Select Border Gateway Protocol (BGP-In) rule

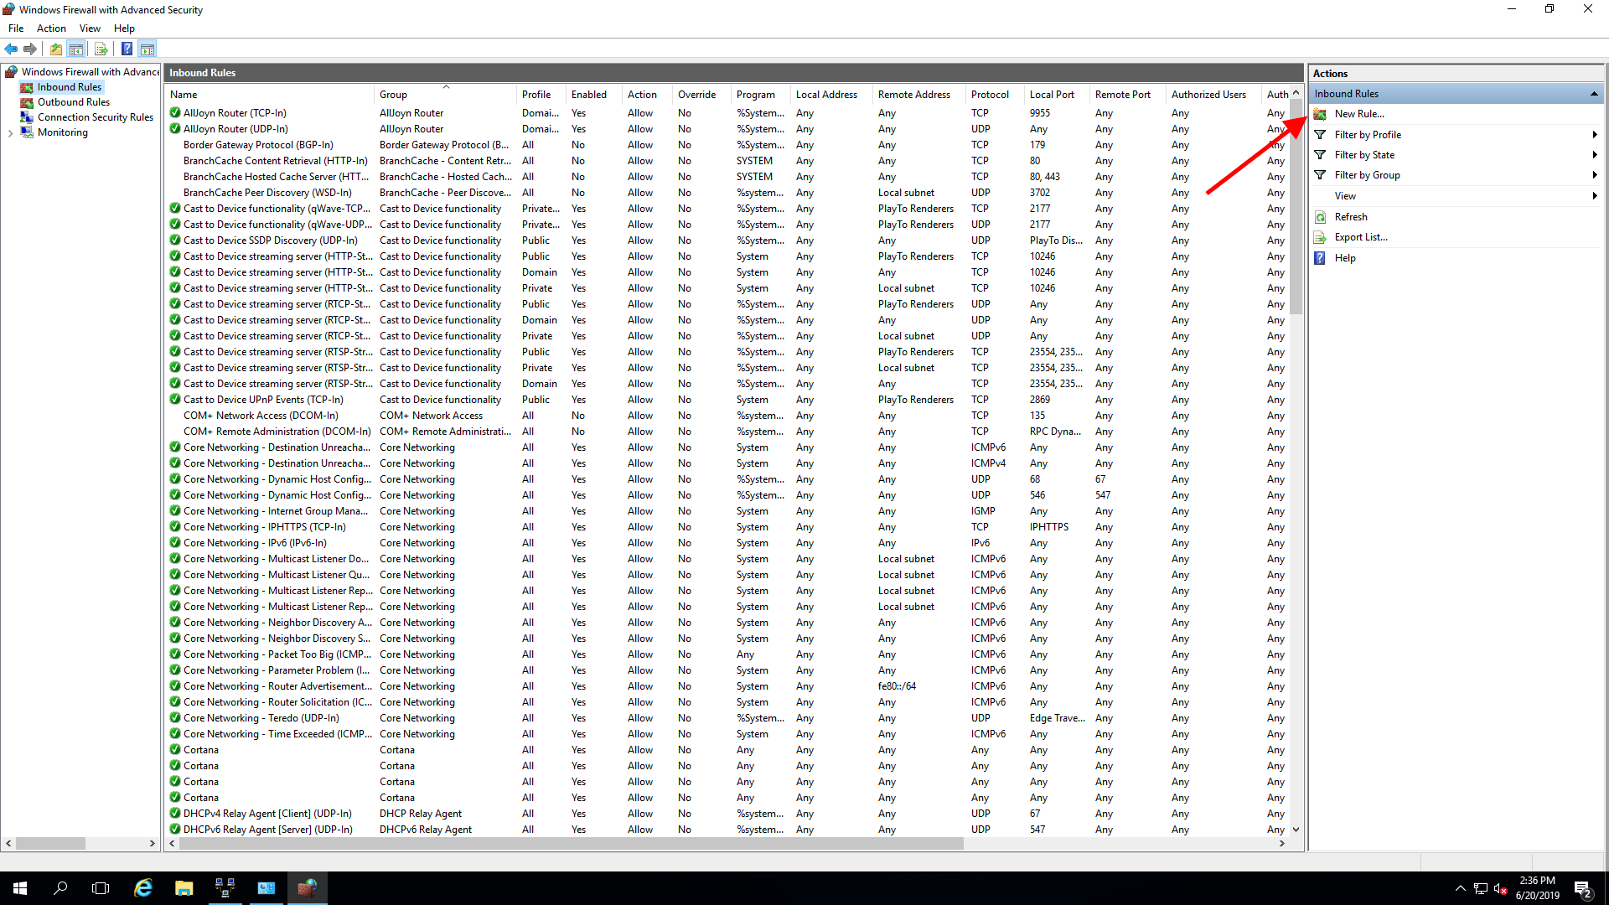point(258,145)
